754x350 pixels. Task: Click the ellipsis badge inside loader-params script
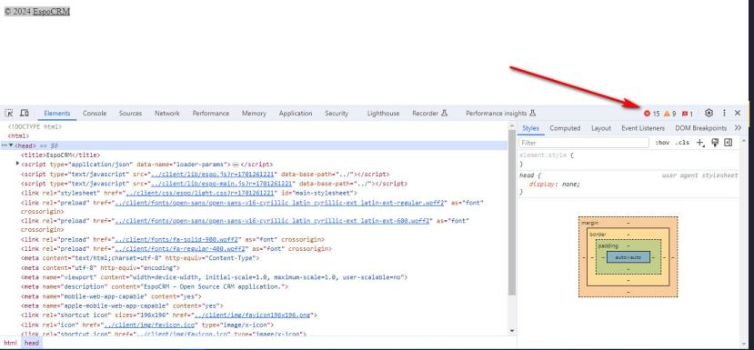click(x=236, y=165)
